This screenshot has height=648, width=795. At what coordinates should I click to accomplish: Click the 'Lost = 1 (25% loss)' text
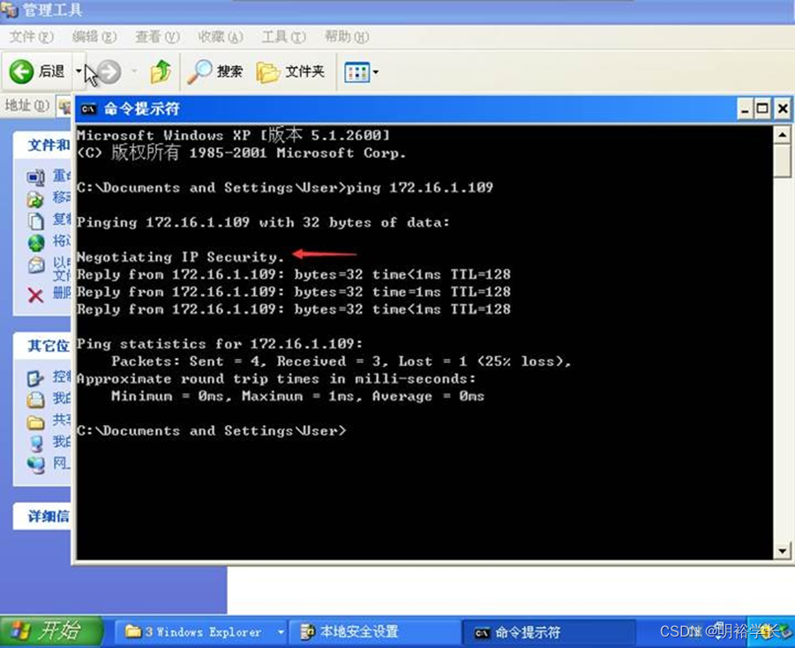tap(484, 361)
